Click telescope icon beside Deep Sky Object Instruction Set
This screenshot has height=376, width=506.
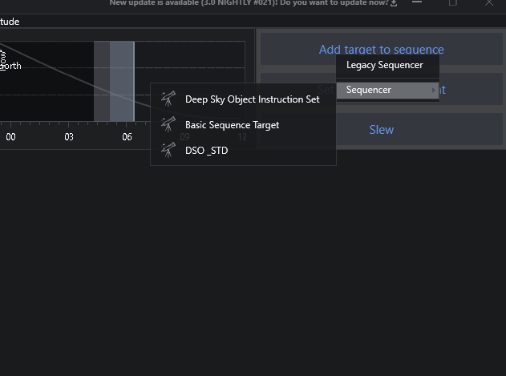pos(168,99)
